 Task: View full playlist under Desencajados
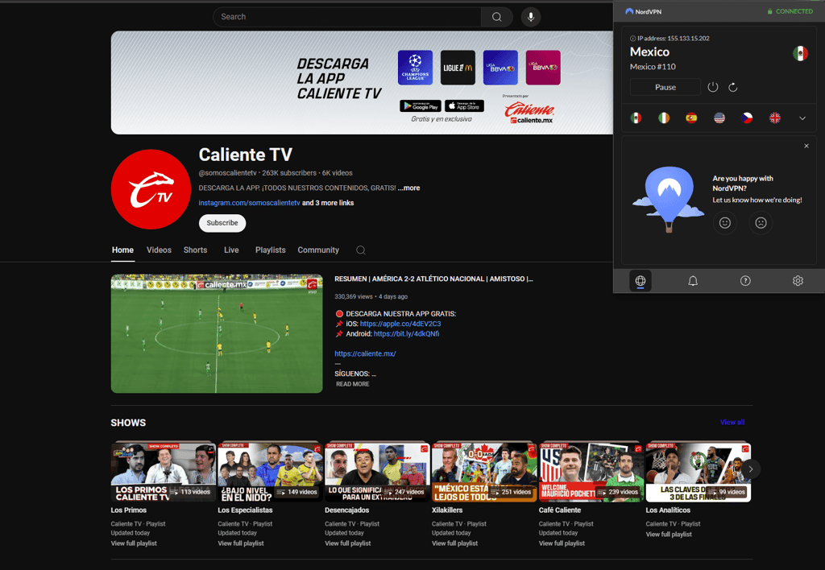pyautogui.click(x=348, y=543)
